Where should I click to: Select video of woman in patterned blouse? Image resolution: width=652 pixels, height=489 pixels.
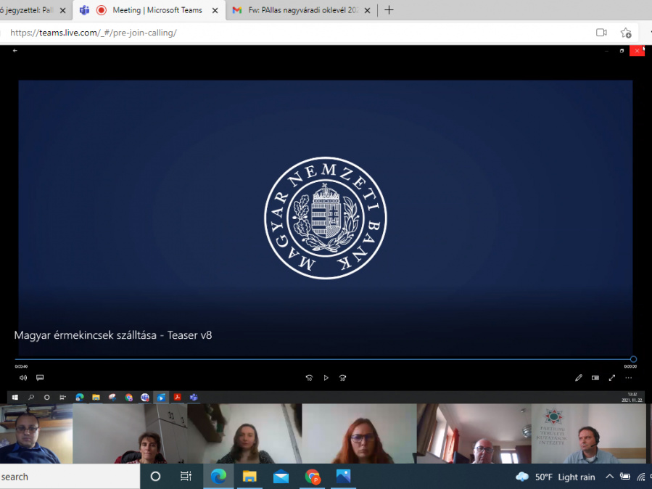(245, 433)
